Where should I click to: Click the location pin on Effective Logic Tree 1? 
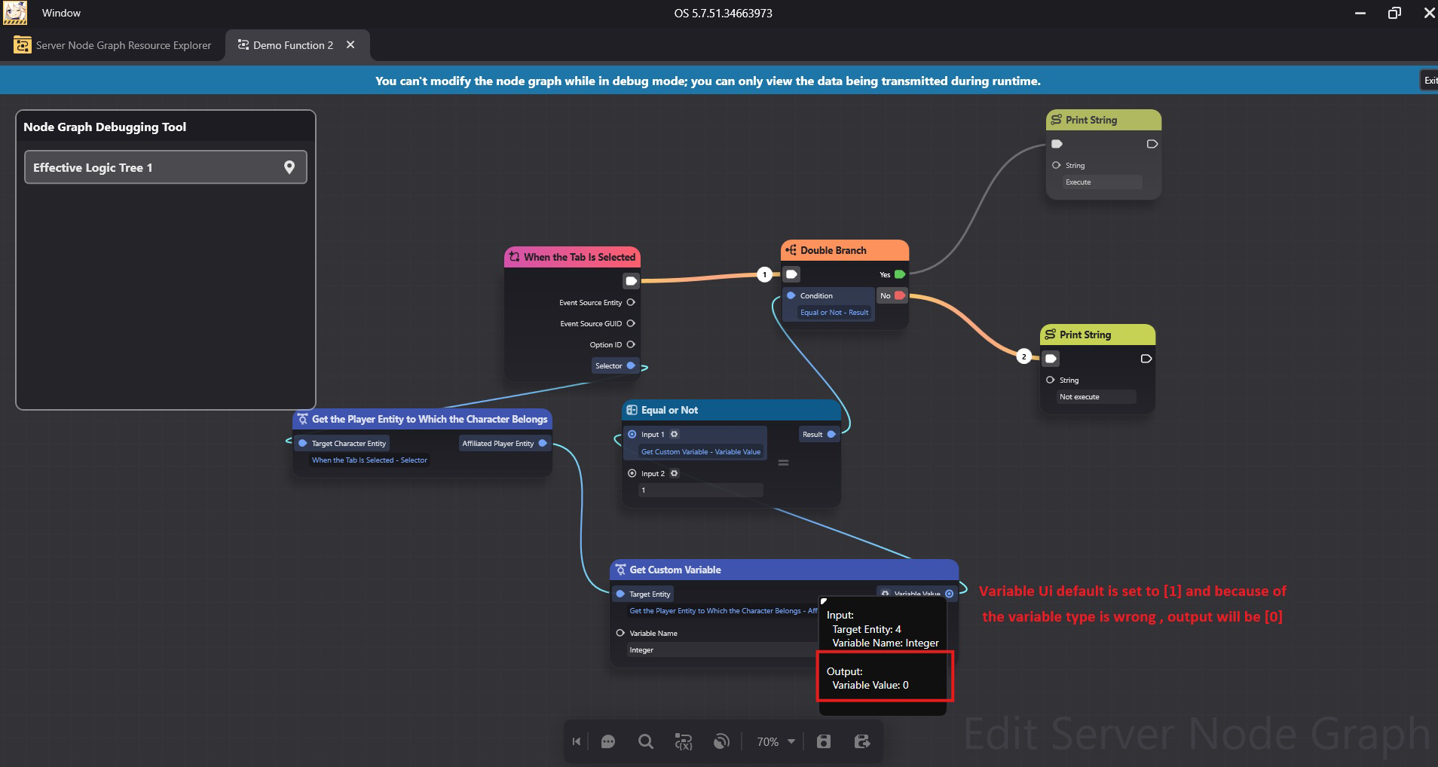(x=289, y=167)
